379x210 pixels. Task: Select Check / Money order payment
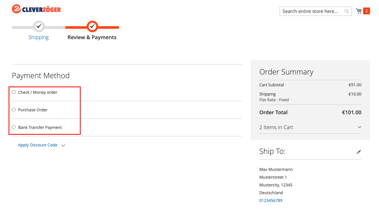tap(14, 92)
